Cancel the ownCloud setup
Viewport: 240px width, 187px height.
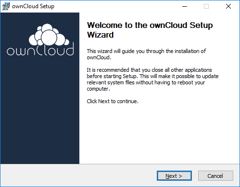(215, 176)
